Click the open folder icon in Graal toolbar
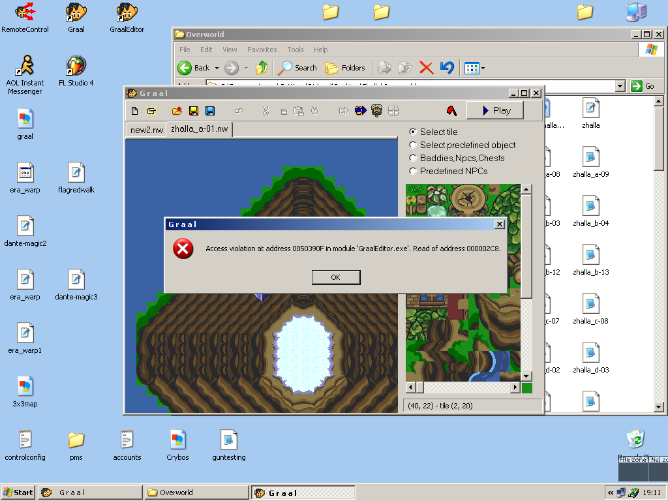 coord(177,111)
